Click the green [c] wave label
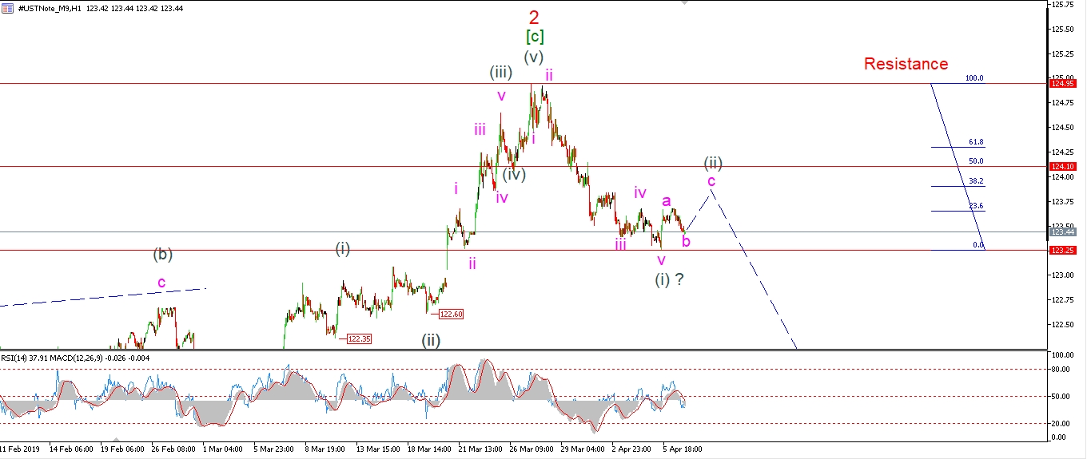1087x459 pixels. (535, 37)
